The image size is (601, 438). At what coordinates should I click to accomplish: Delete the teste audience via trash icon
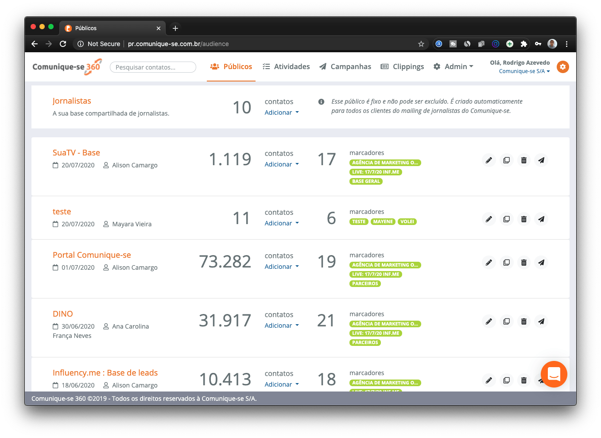pyautogui.click(x=524, y=219)
